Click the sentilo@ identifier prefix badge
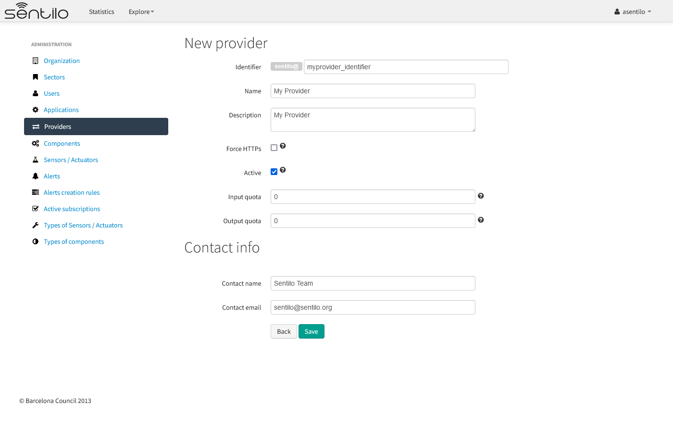 [x=287, y=66]
